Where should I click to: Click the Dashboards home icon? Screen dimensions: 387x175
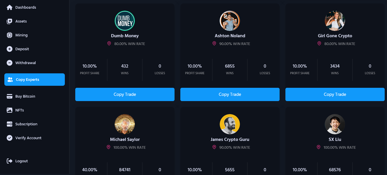point(10,7)
